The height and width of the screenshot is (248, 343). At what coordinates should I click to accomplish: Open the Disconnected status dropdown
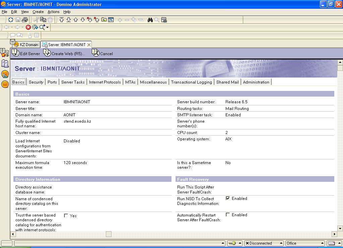click(x=264, y=243)
